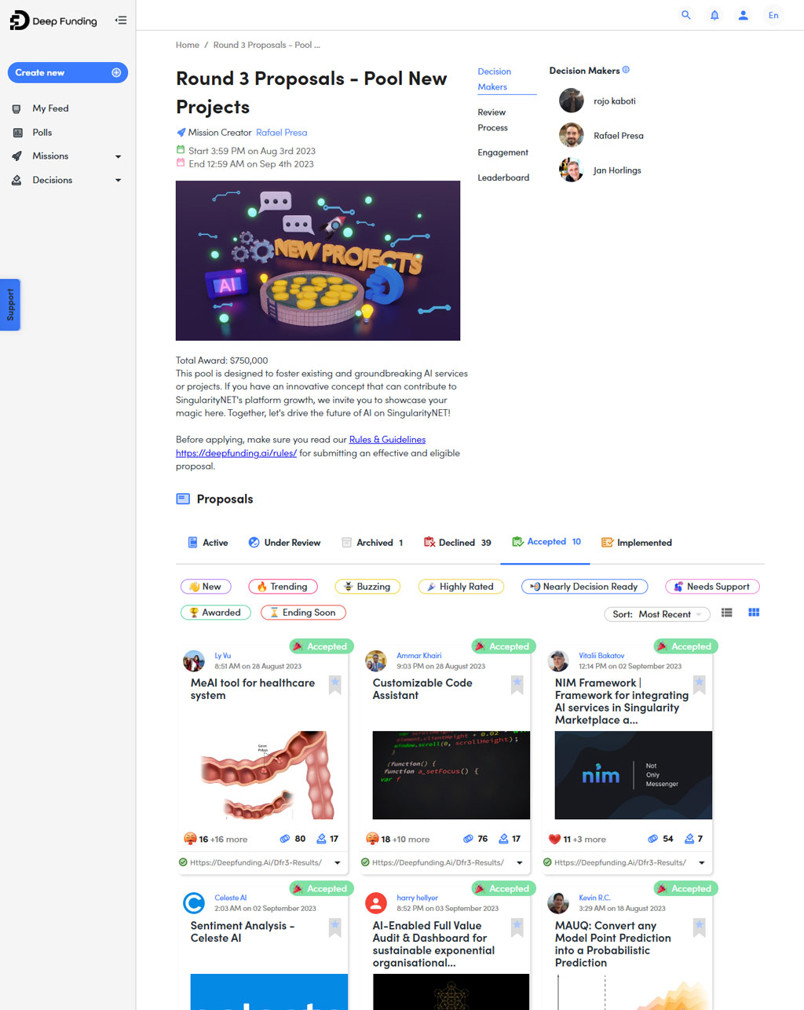Screen dimensions: 804x1010
Task: Expand results link on Customizable Code card
Action: click(x=520, y=862)
